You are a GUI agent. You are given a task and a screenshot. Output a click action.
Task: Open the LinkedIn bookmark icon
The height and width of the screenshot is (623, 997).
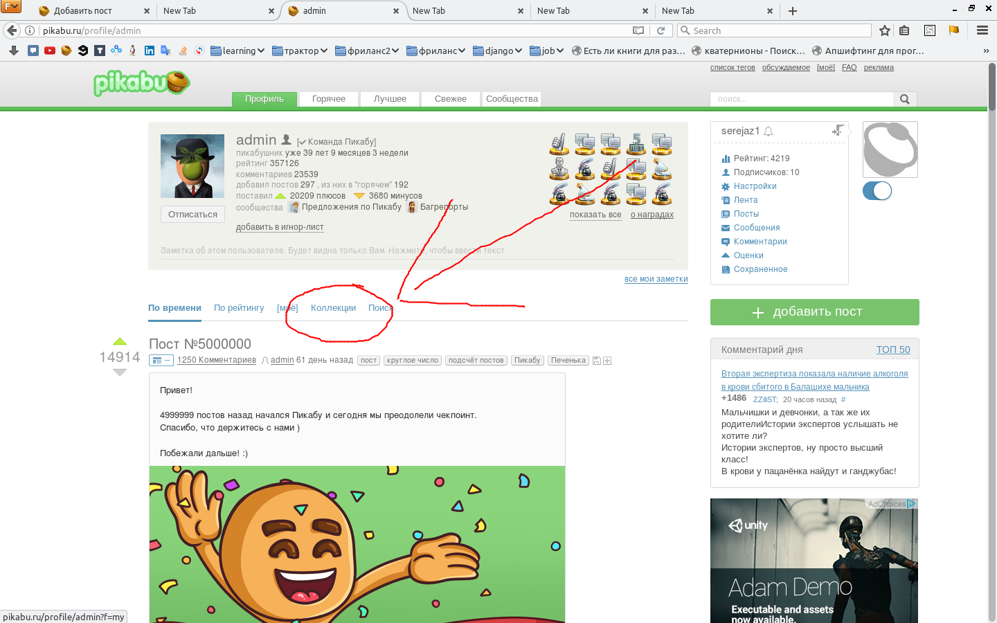point(150,51)
